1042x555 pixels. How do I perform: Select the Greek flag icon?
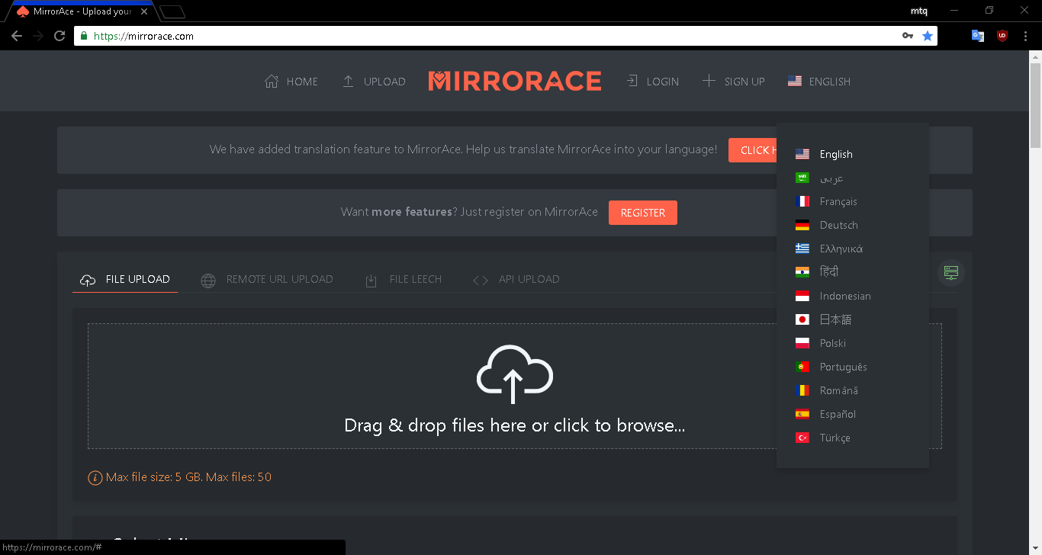coord(802,249)
